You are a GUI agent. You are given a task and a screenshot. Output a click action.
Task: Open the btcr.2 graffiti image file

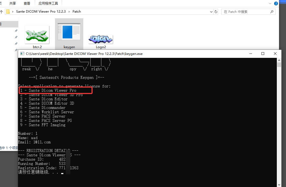tap(37, 37)
